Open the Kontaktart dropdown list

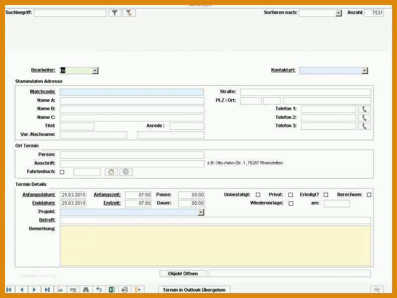[x=365, y=70]
